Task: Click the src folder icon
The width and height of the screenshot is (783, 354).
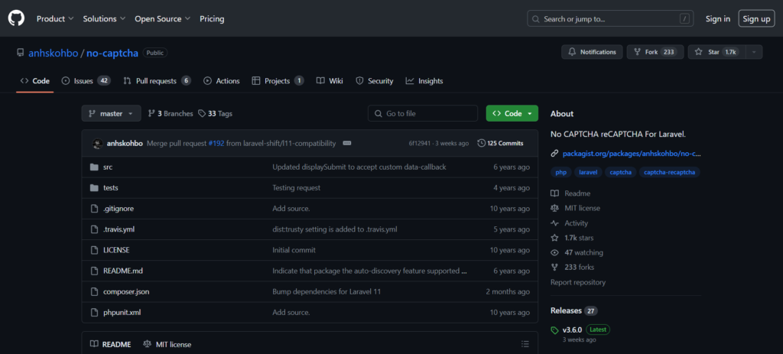Action: pyautogui.click(x=94, y=167)
